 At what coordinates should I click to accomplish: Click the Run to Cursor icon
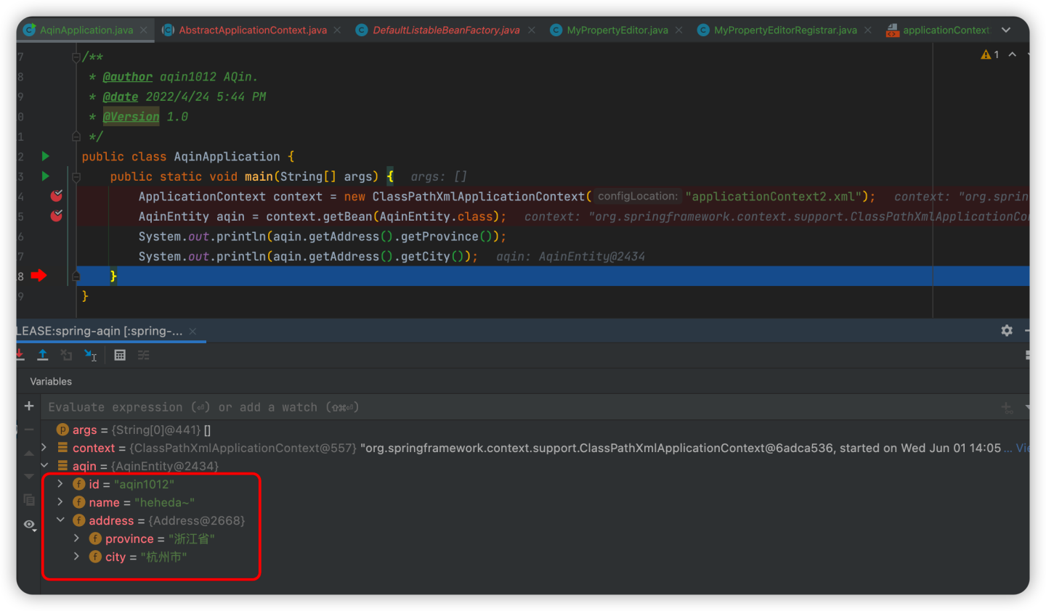(90, 355)
